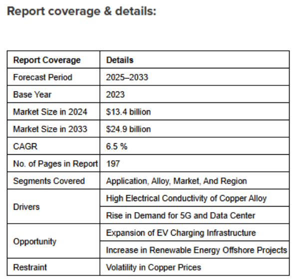The image size is (295, 279).
Task: Select the '197' pages value
Action: [113, 164]
